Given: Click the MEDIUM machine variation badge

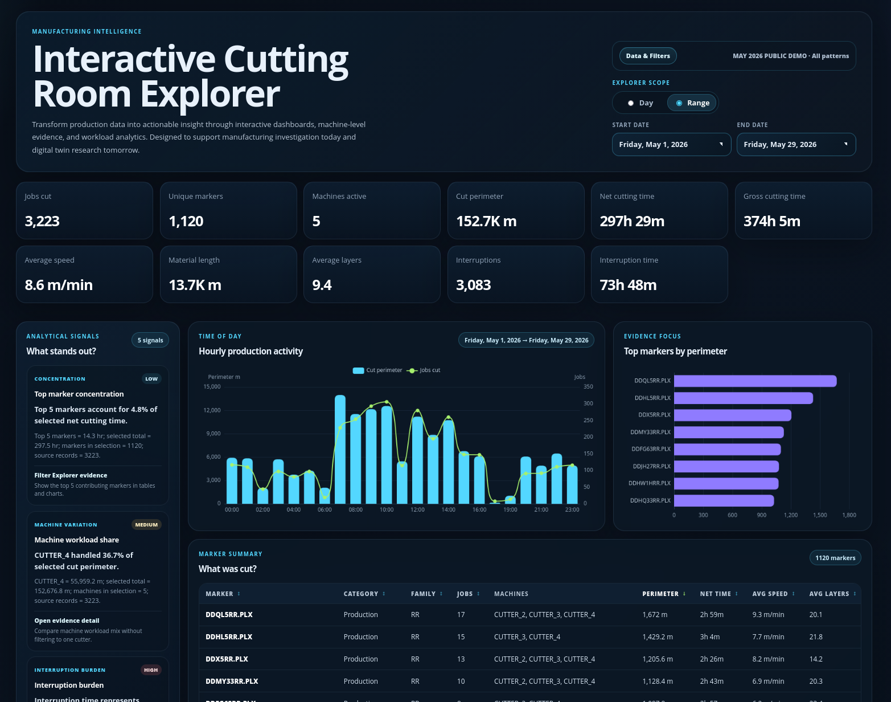Looking at the screenshot, I should pyautogui.click(x=146, y=525).
